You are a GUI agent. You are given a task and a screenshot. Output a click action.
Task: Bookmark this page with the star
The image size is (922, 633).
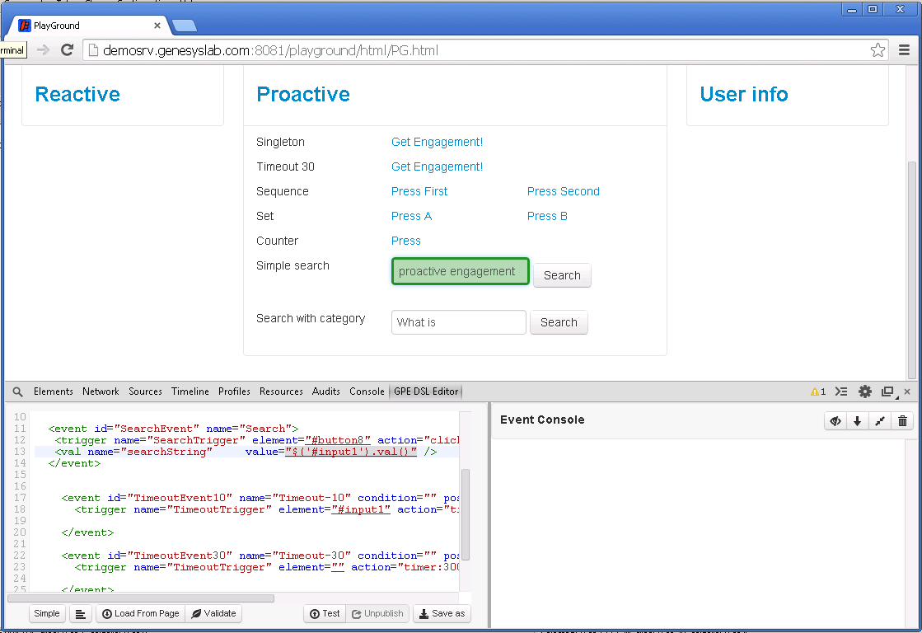(x=878, y=50)
